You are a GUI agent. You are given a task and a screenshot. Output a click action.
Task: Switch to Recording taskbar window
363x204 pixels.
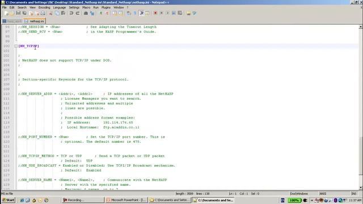click(x=83, y=200)
